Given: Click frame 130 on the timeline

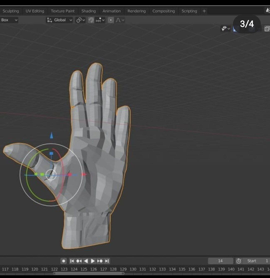Looking at the screenshot, I should (133, 269).
